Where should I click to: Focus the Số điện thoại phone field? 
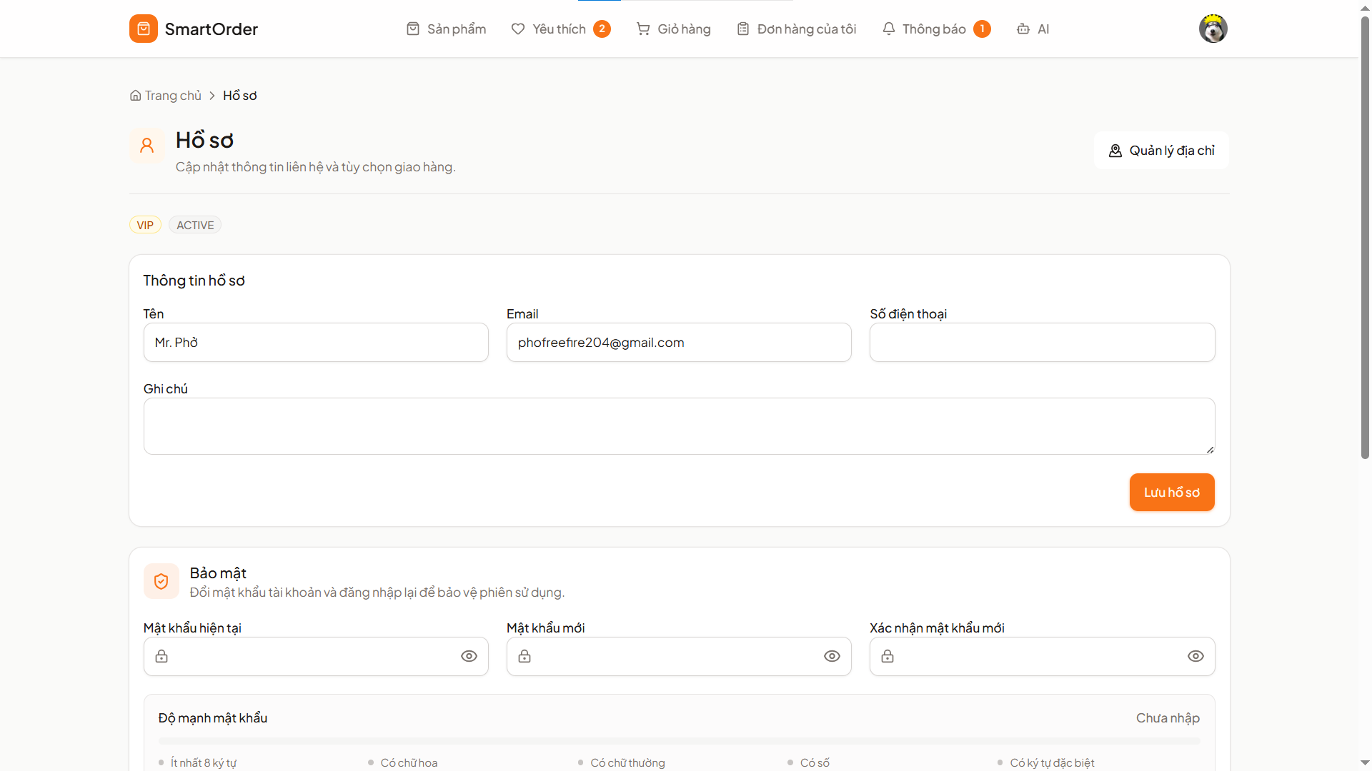[x=1042, y=343]
